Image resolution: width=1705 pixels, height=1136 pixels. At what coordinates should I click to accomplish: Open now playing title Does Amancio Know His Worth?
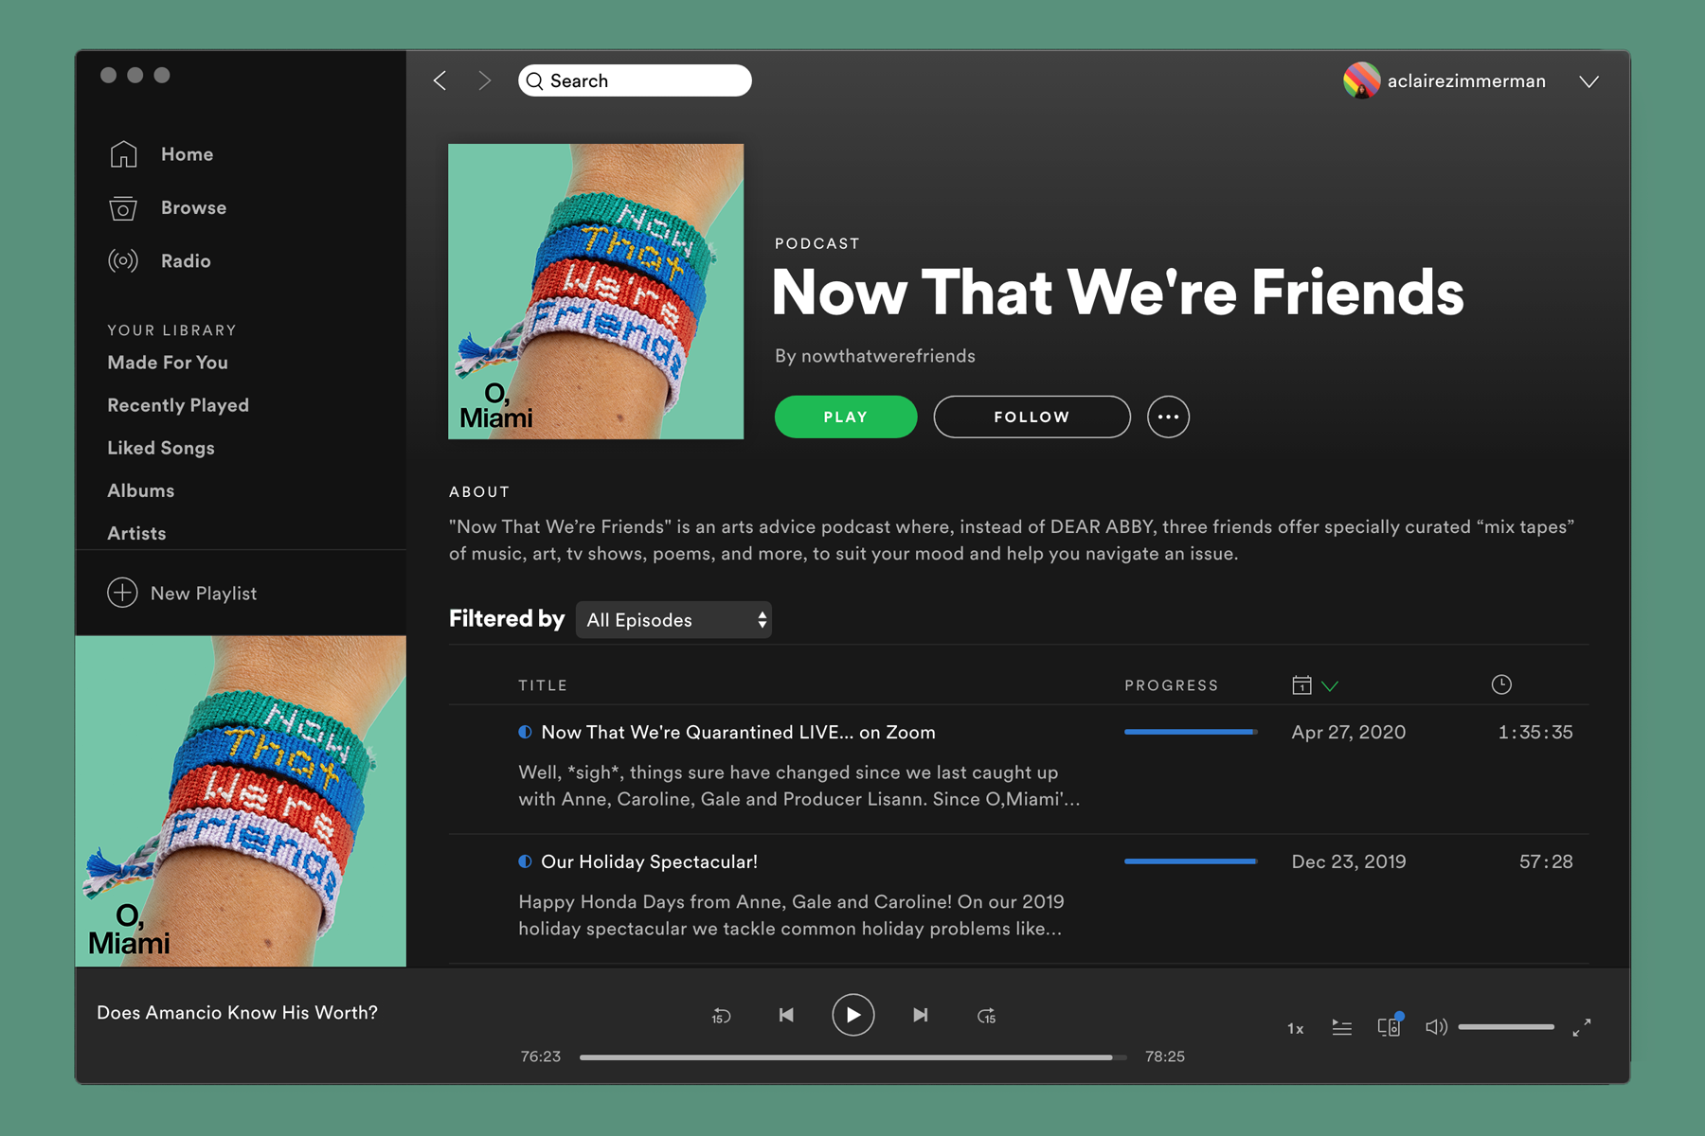(237, 1013)
